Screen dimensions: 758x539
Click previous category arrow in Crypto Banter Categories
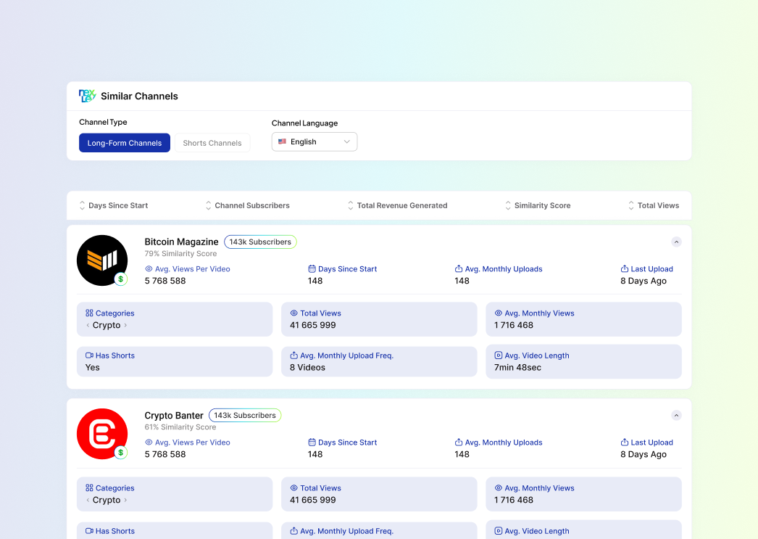point(88,501)
